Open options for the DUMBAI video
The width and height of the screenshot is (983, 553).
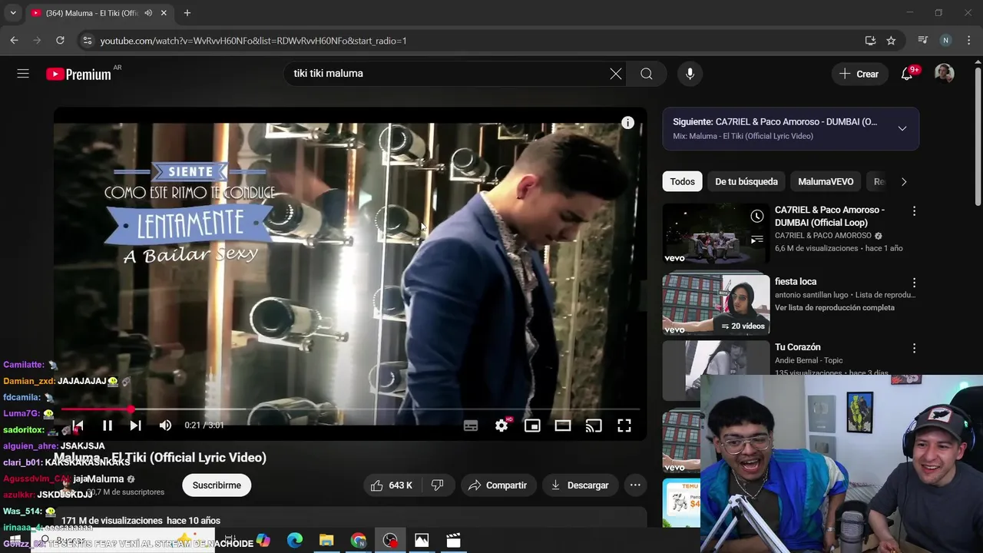(x=914, y=211)
